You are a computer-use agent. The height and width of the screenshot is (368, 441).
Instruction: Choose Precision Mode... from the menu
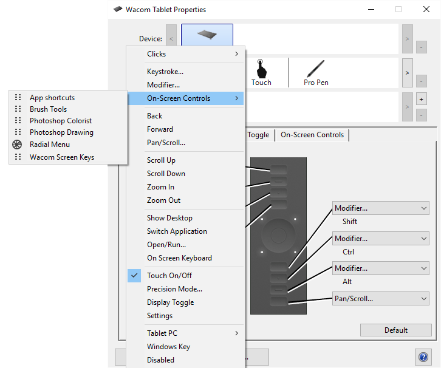tap(186, 289)
